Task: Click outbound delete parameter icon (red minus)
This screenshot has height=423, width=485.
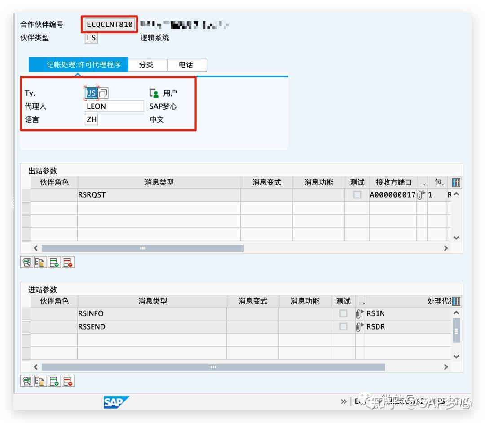Action: [x=68, y=263]
